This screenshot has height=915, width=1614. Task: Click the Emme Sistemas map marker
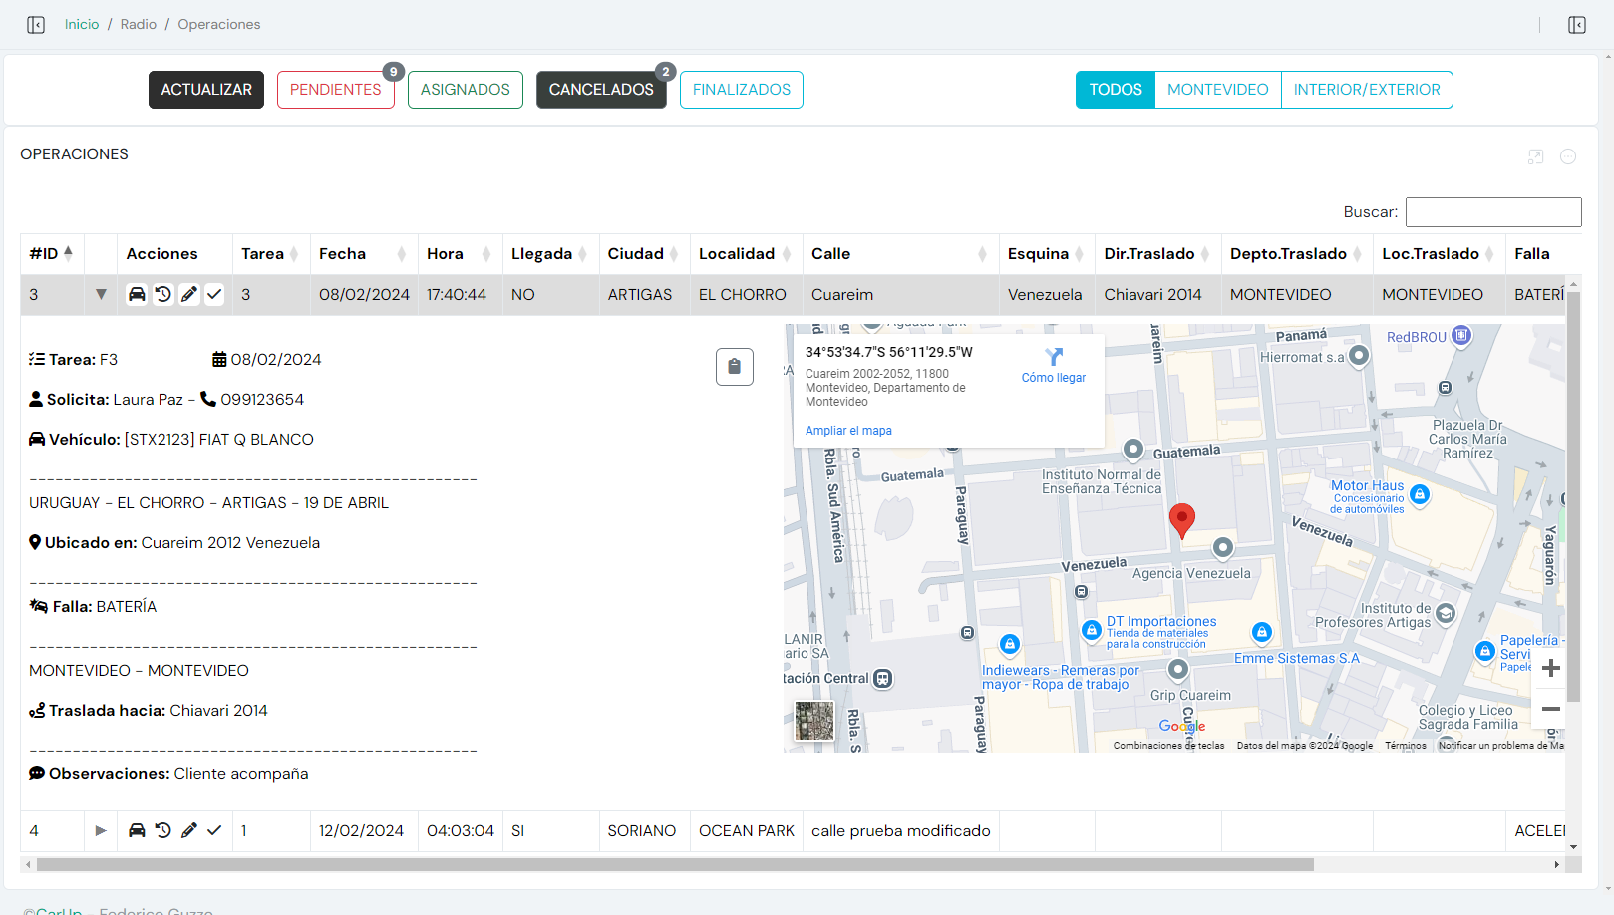[x=1262, y=632]
